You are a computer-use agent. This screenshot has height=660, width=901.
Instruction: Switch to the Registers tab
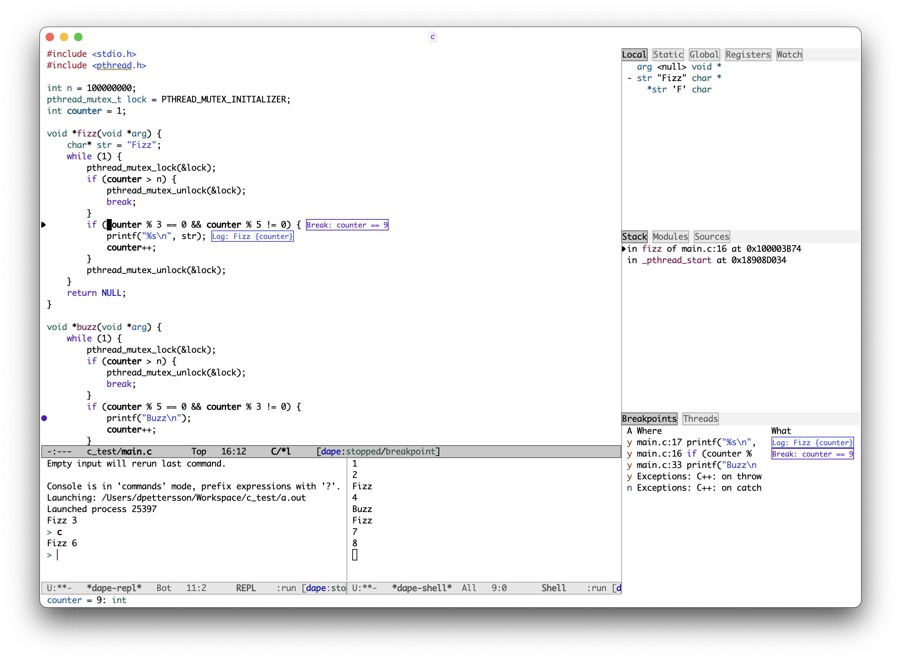point(748,54)
